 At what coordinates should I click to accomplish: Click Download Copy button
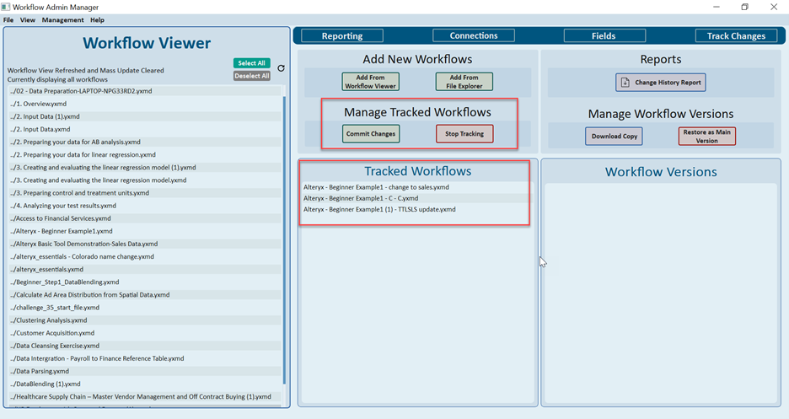(x=613, y=136)
